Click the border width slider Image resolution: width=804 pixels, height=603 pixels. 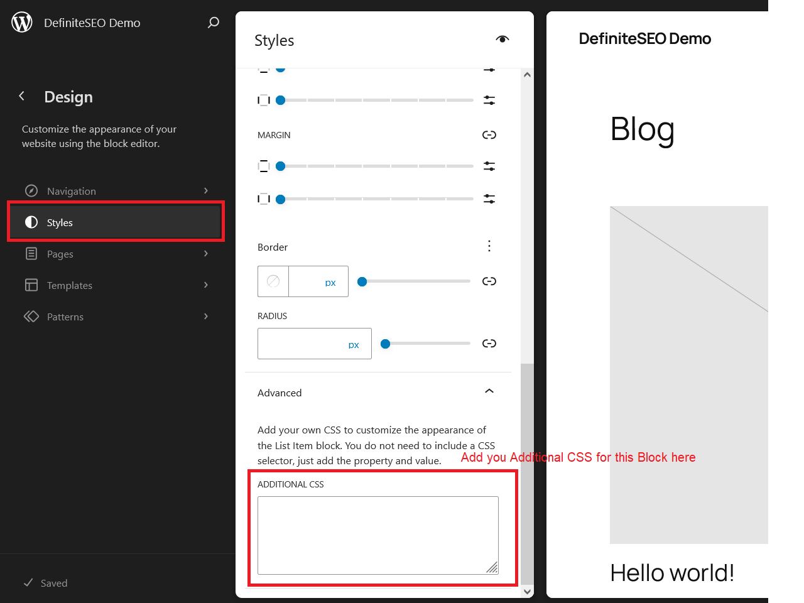(414, 281)
